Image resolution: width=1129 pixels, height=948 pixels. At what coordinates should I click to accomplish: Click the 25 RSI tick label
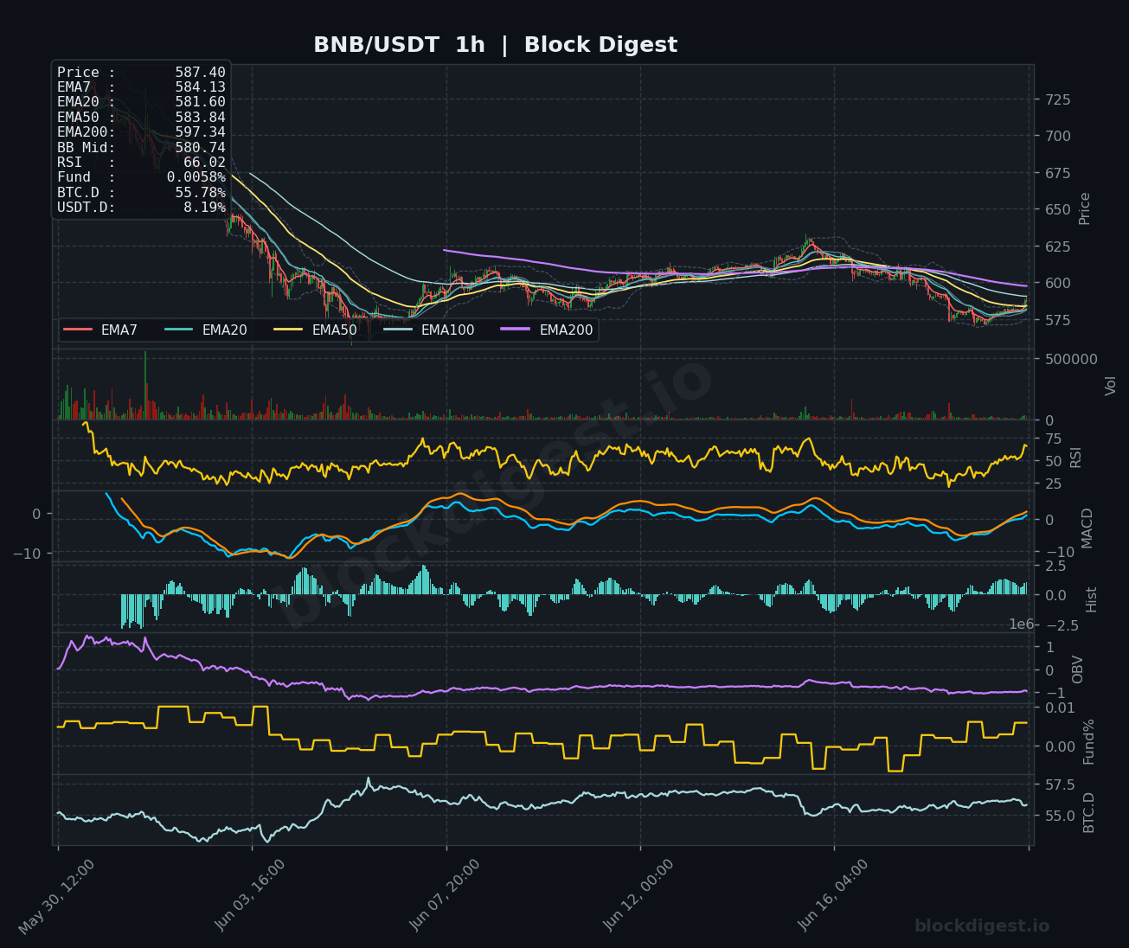pos(1053,484)
